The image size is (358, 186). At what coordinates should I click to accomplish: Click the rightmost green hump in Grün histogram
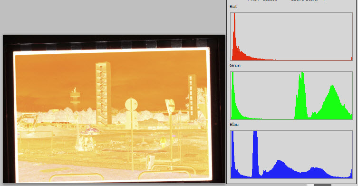[332, 102]
